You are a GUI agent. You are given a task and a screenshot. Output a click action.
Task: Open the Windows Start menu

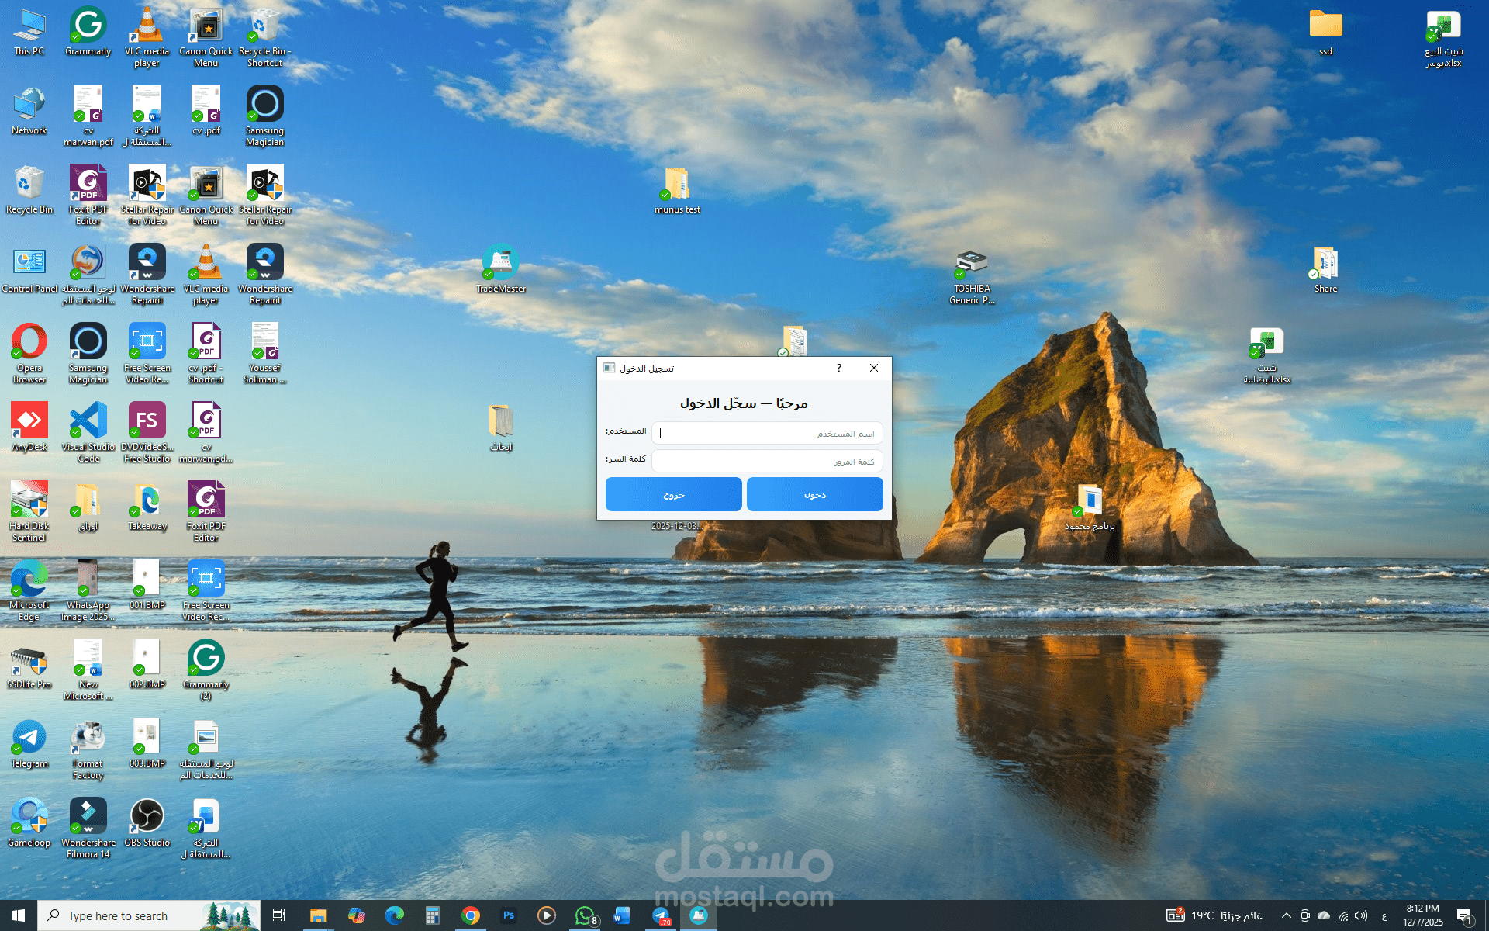point(19,915)
